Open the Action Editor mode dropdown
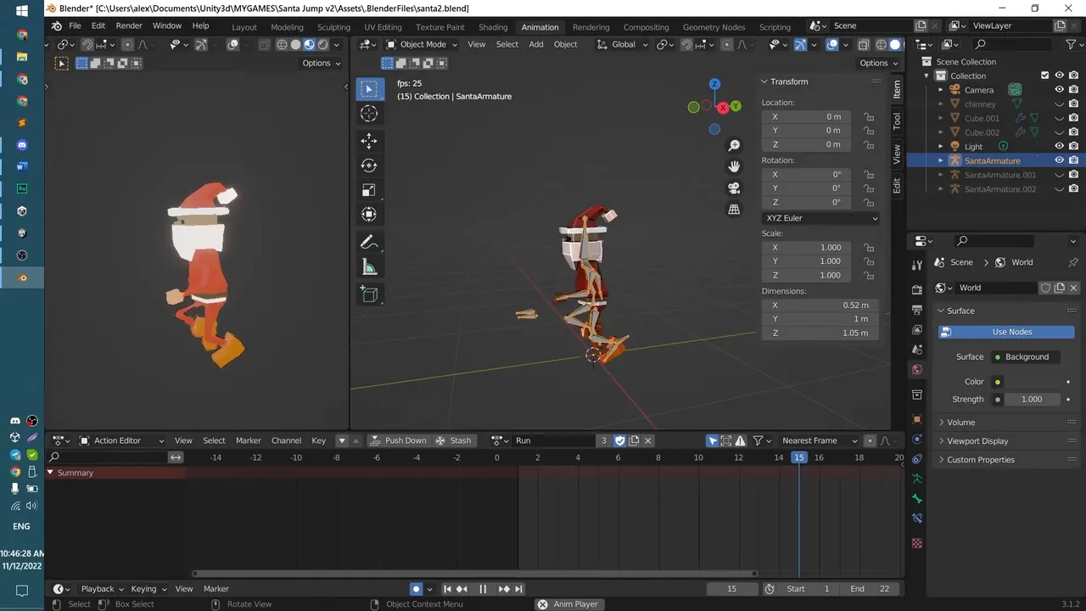Screen dimensions: 1086x611 click(121, 440)
